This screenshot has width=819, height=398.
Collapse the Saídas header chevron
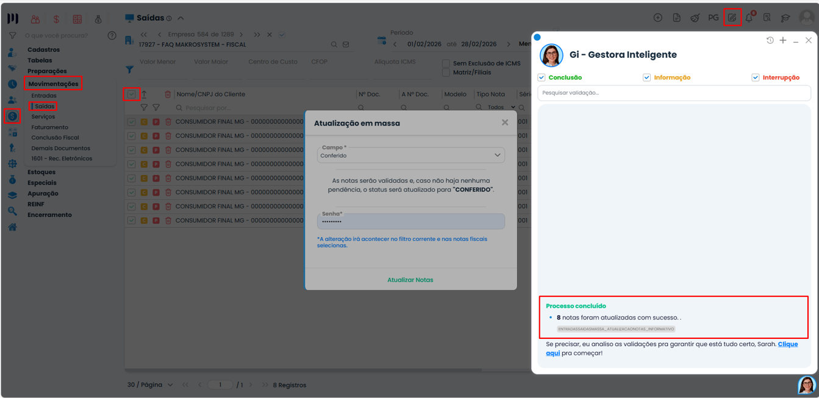point(181,18)
